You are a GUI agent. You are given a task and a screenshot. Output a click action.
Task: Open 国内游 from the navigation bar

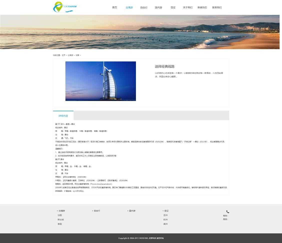(x=158, y=7)
